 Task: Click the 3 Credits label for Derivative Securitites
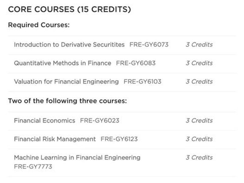[199, 45]
